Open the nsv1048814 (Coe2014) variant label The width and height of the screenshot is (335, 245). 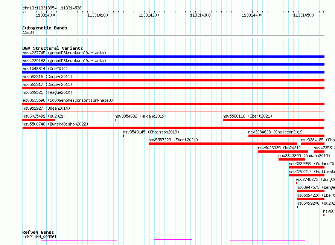click(x=45, y=69)
